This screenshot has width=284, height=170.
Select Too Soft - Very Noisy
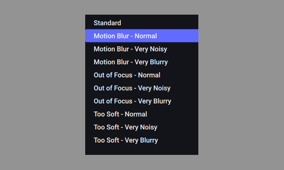tap(142, 127)
